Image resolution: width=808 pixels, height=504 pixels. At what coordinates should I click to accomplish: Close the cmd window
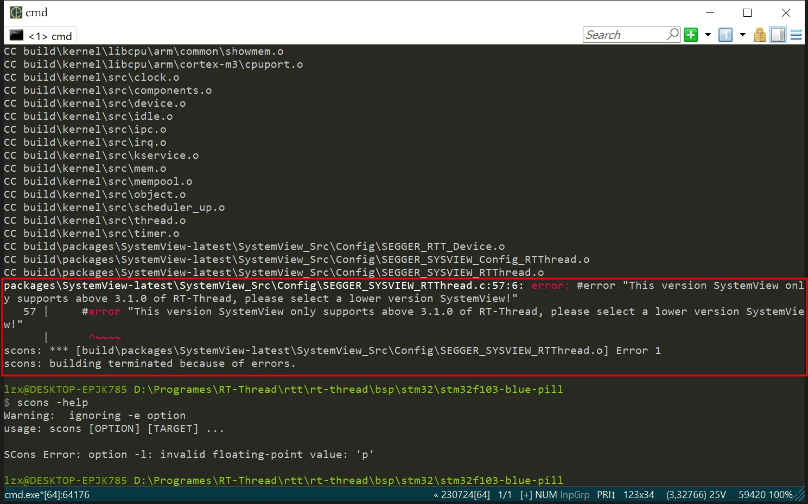point(786,13)
